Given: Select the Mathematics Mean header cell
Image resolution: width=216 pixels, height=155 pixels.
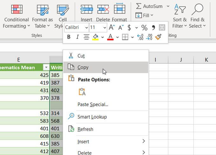Looking at the screenshot, I should click(x=25, y=67).
